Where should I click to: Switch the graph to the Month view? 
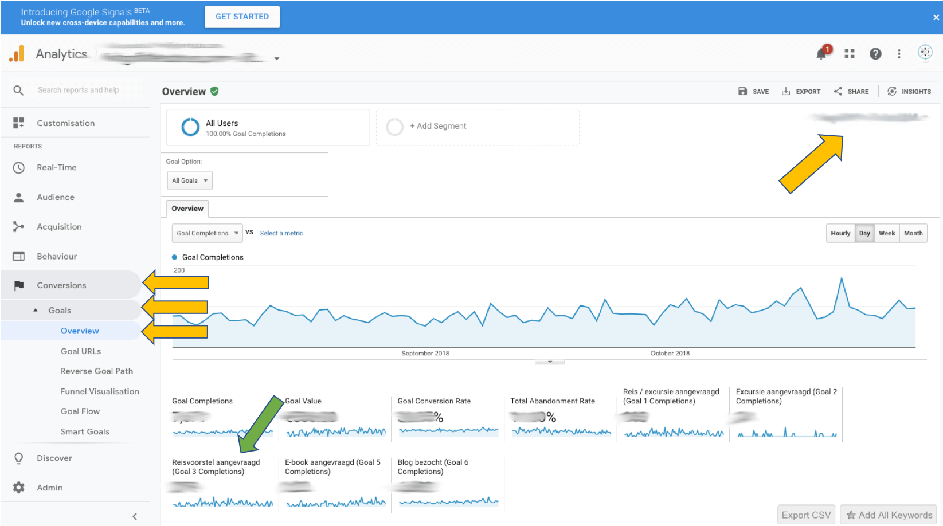click(913, 233)
